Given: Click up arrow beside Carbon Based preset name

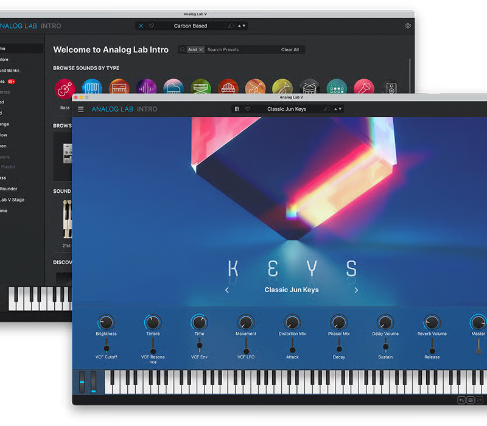Looking at the screenshot, I should 239,26.
